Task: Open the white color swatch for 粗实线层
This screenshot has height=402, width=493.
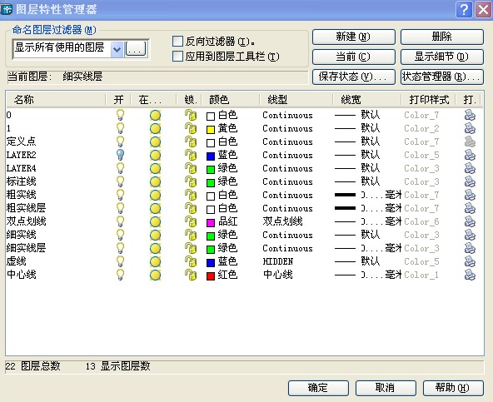Action: [211, 209]
